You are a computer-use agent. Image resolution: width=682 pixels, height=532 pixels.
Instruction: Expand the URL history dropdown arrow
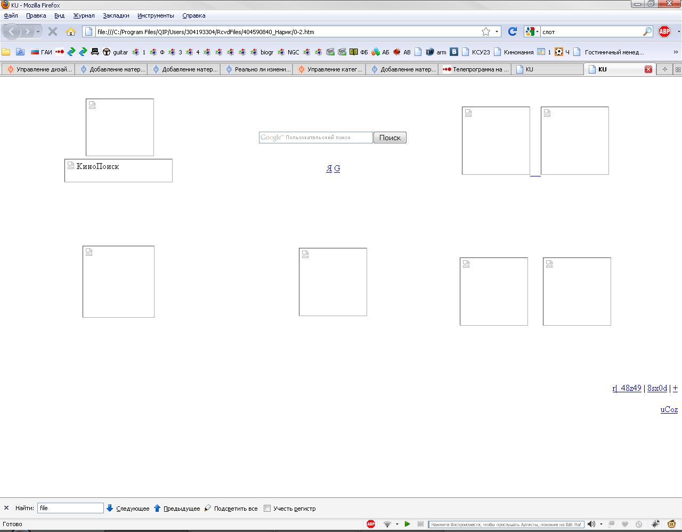click(497, 31)
